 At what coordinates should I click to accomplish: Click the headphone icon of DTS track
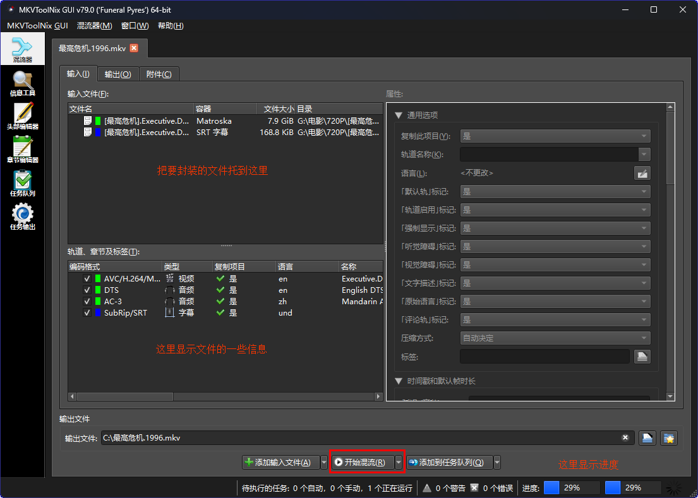[169, 290]
